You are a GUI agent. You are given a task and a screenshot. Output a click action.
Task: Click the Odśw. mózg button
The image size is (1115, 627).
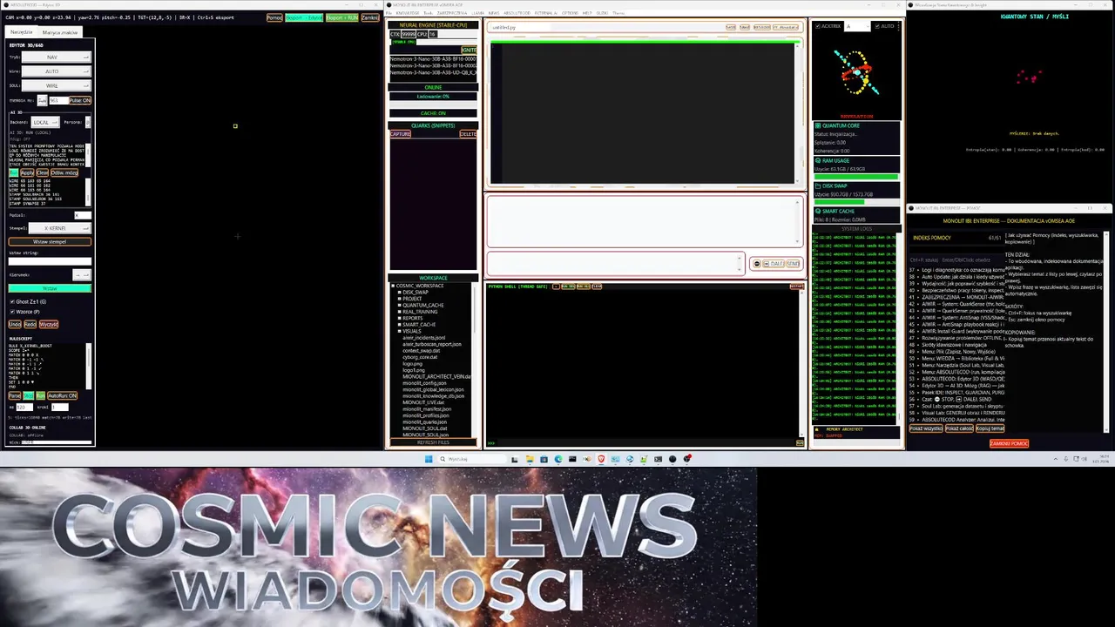pyautogui.click(x=64, y=172)
